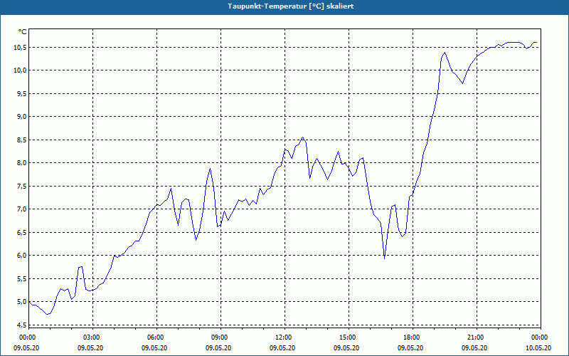569x356 pixels.
Task: Click the chart title 'Taupunkt-Temperatur [°C] skaliert'
Action: coord(291,6)
